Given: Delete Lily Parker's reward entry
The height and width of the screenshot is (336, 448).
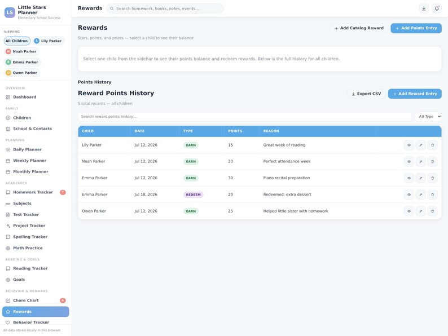Looking at the screenshot, I should pyautogui.click(x=432, y=145).
